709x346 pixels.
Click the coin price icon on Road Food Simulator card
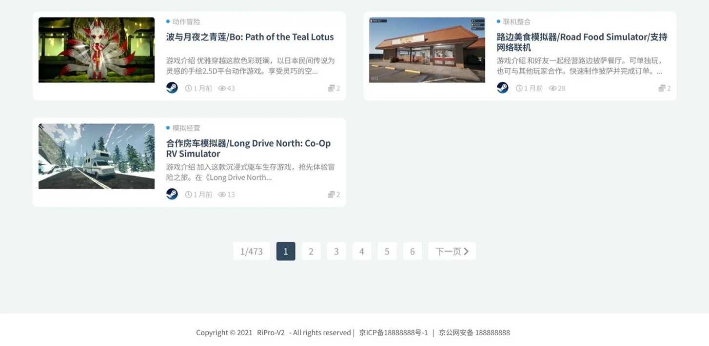coord(662,88)
